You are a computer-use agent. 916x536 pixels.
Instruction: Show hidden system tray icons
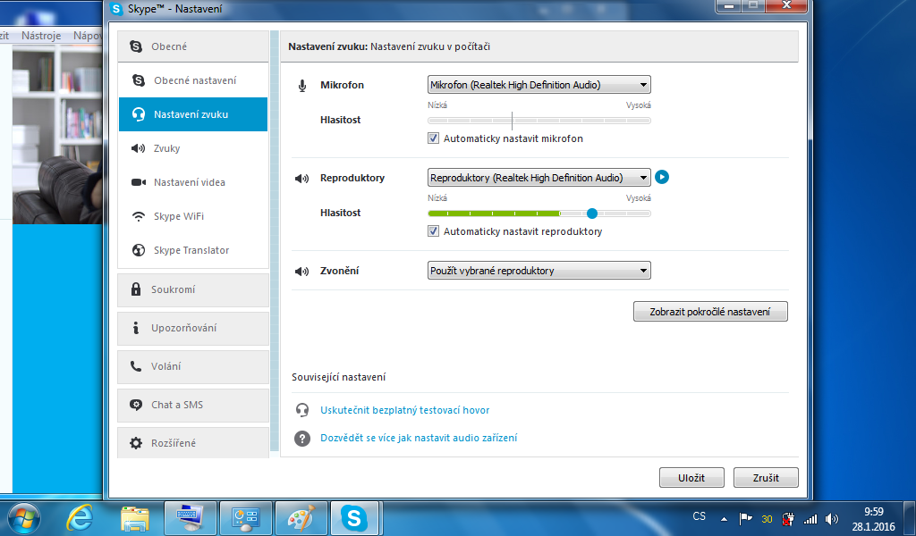pyautogui.click(x=724, y=518)
